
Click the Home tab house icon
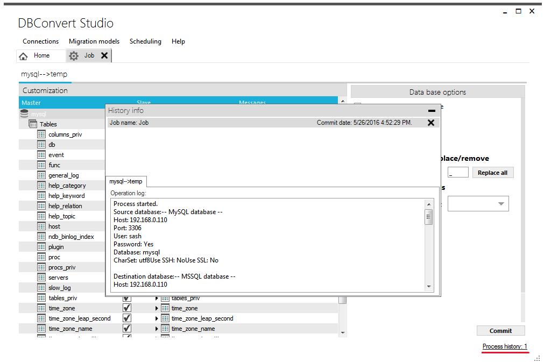point(23,55)
